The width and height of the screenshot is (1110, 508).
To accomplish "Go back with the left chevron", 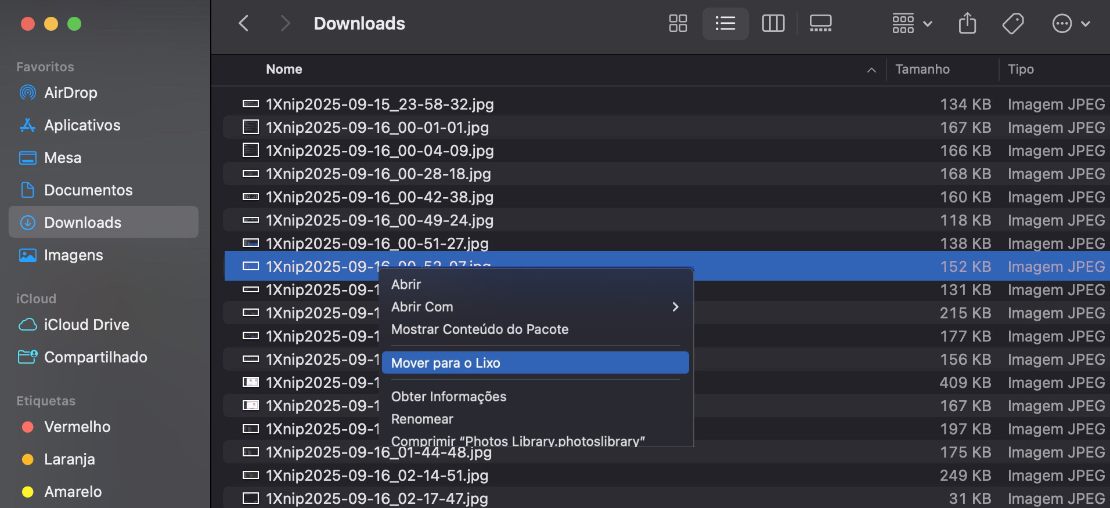I will click(x=244, y=23).
